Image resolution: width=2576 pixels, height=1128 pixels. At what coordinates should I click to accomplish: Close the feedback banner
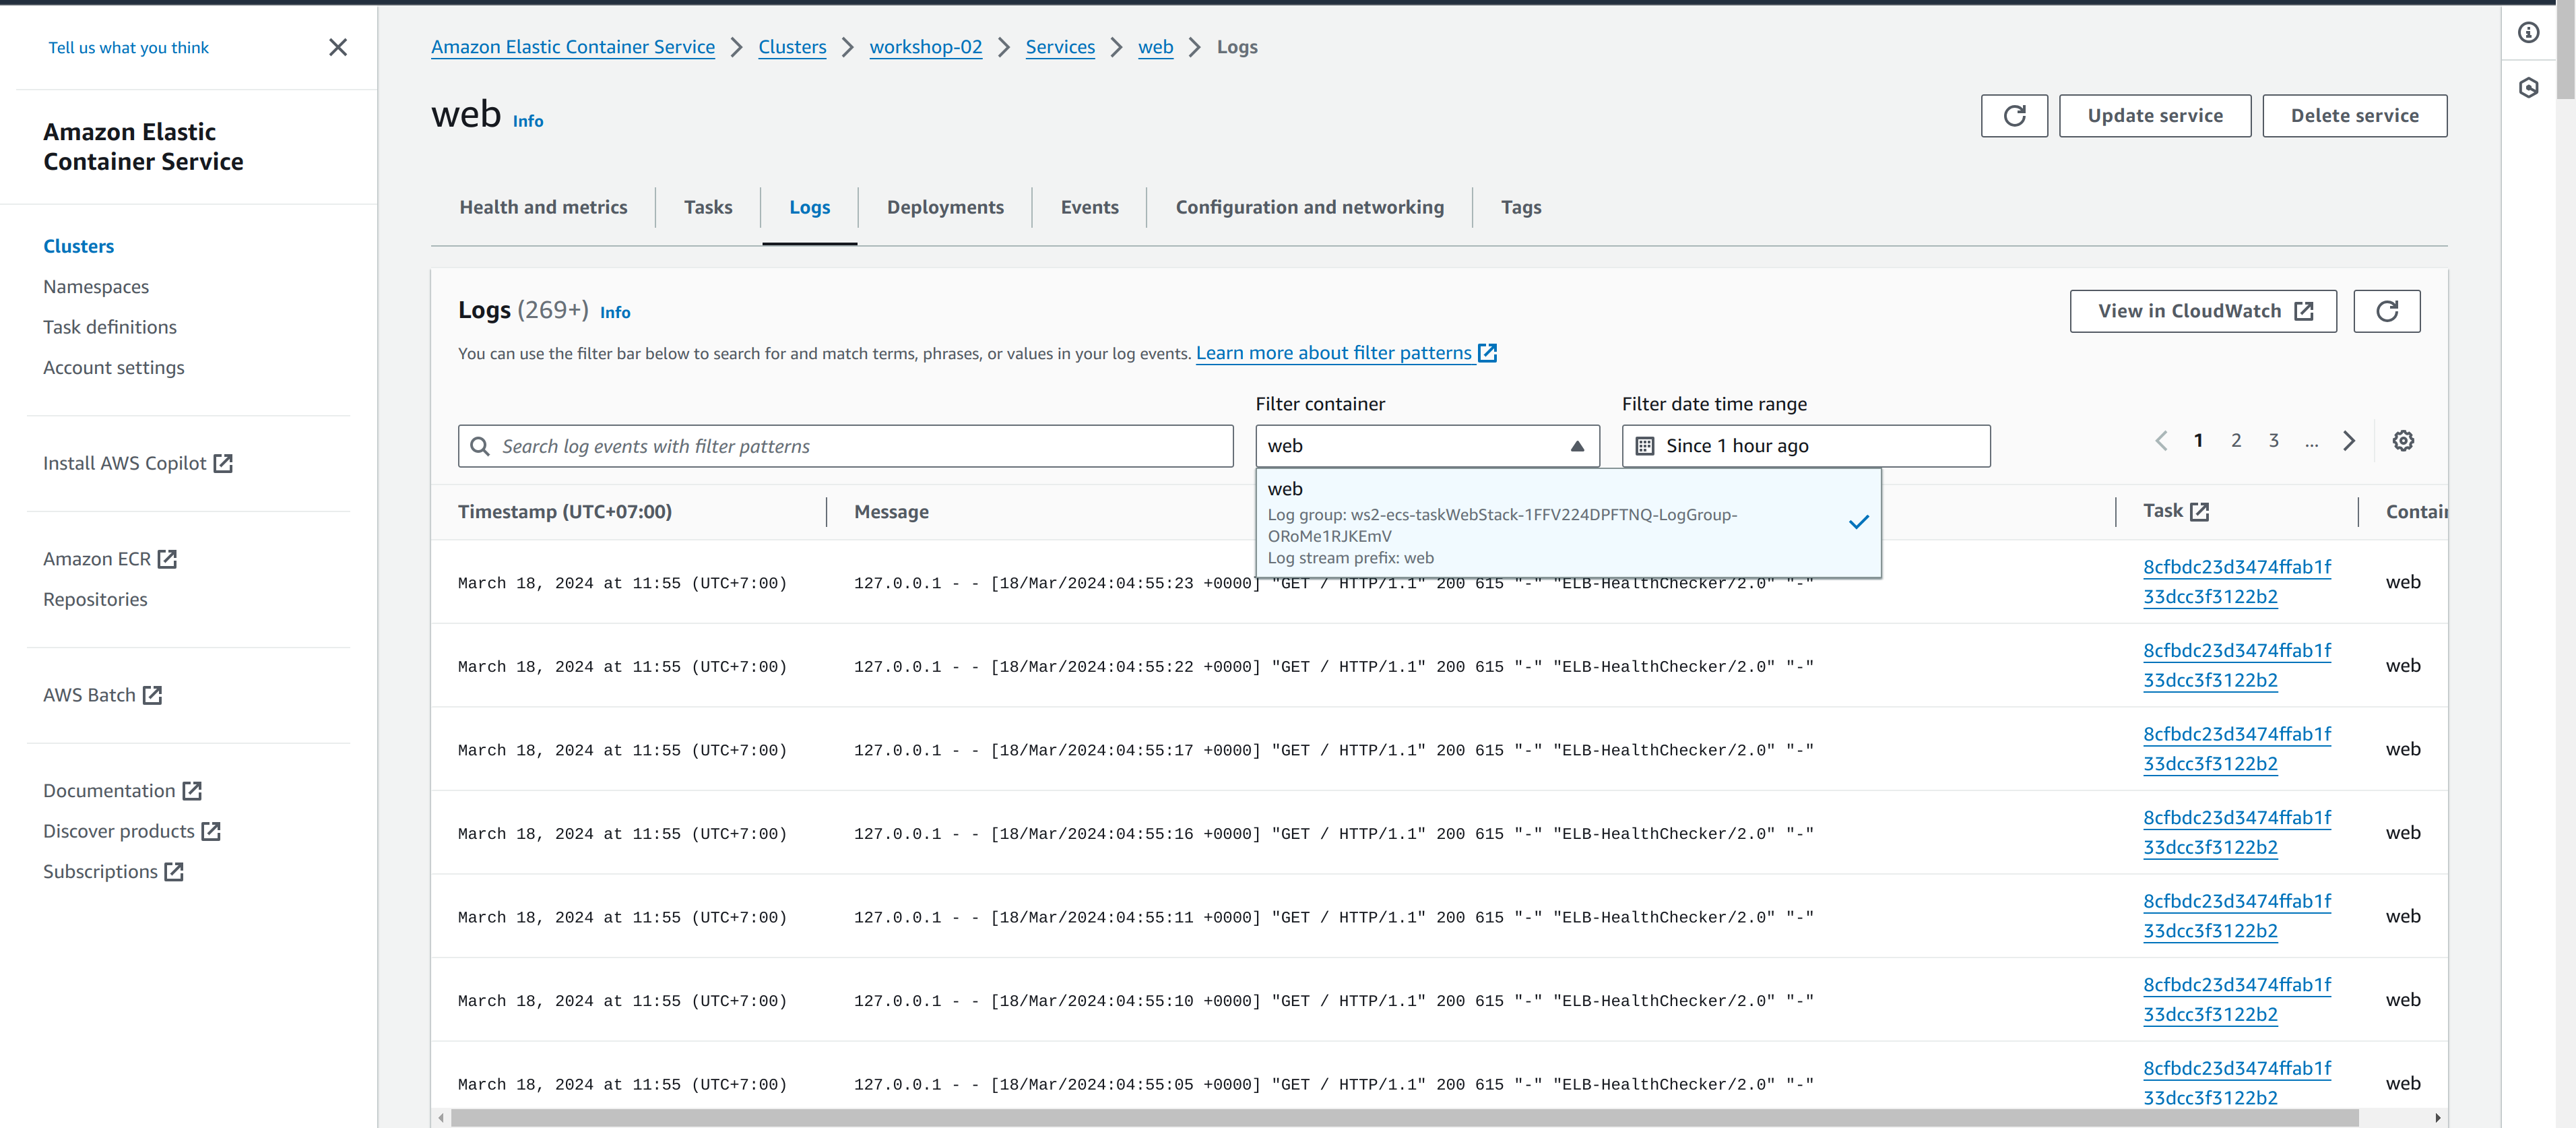tap(338, 47)
